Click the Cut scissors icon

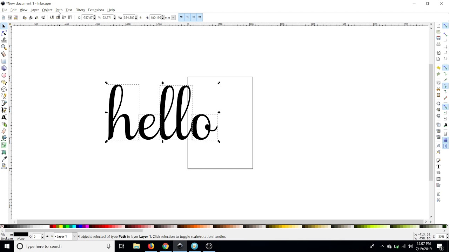[x=438, y=89]
